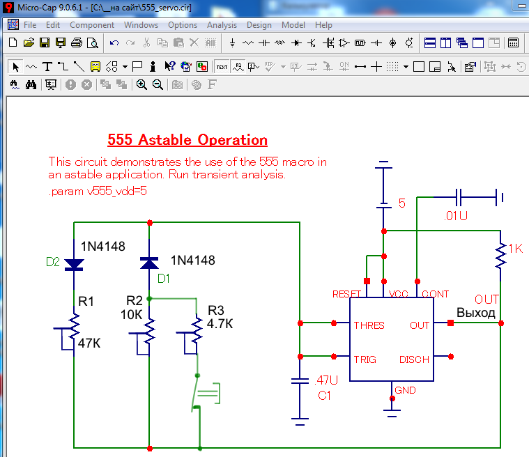Select the Op-amp component icon
The width and height of the screenshot is (529, 457).
click(344, 43)
